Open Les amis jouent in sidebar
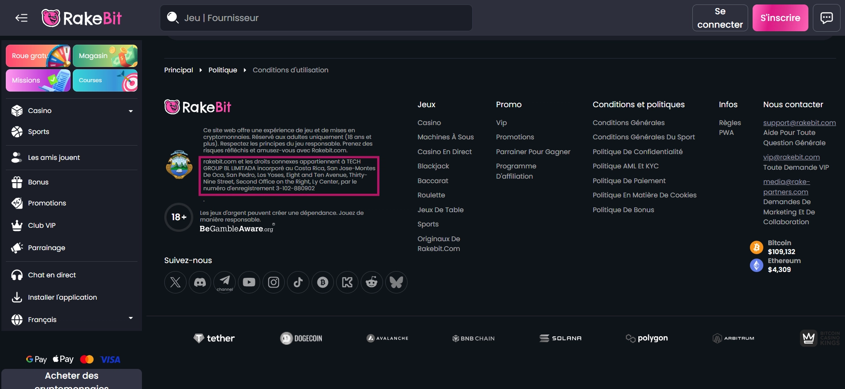 point(72,157)
